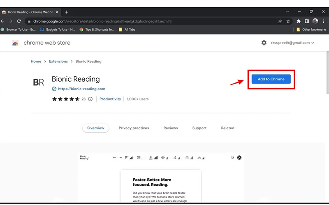Open the Productivity category link

pyautogui.click(x=110, y=99)
